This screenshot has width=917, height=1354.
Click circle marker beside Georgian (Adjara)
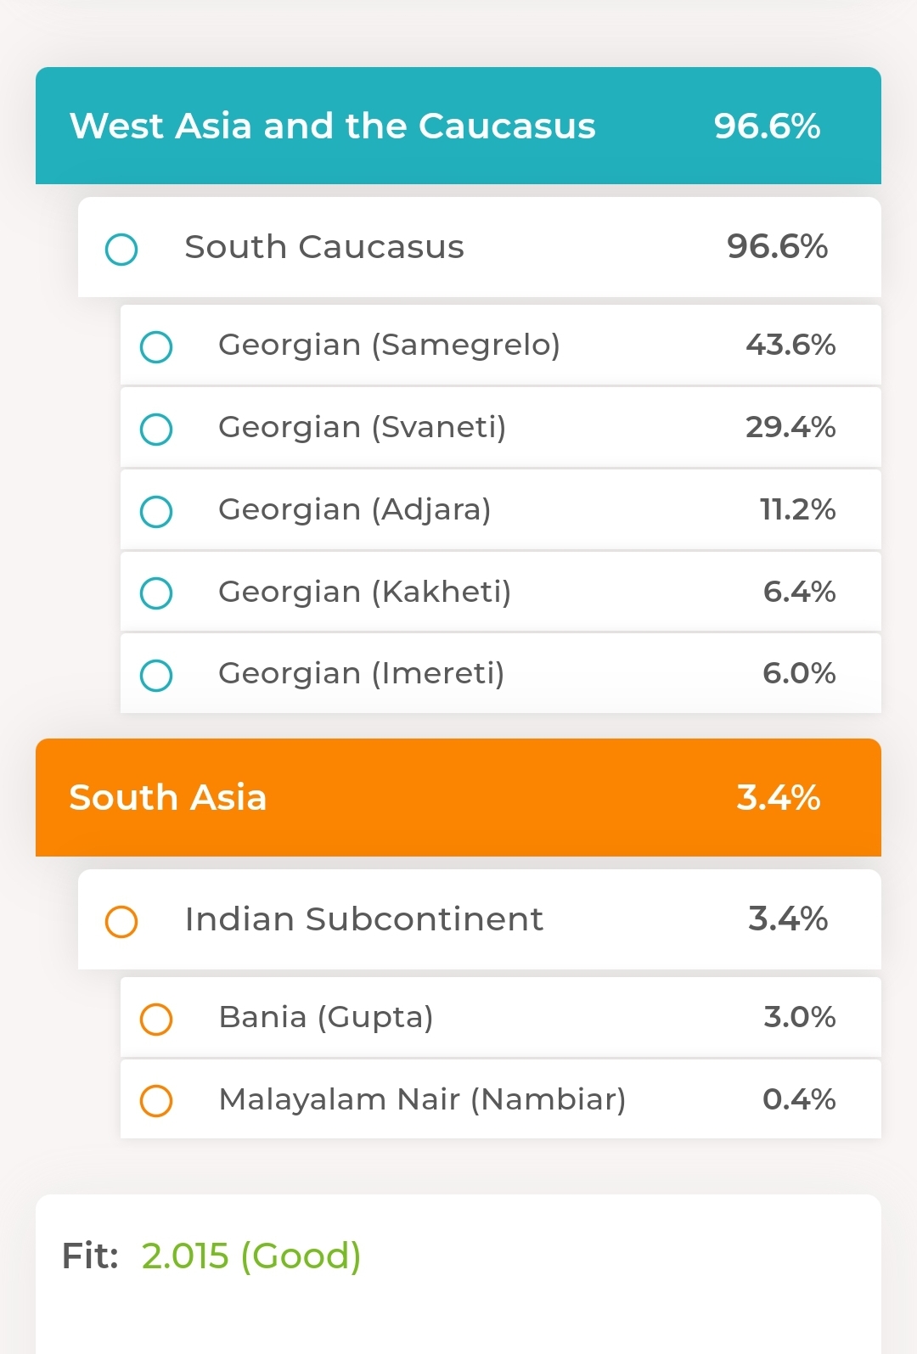pos(156,512)
